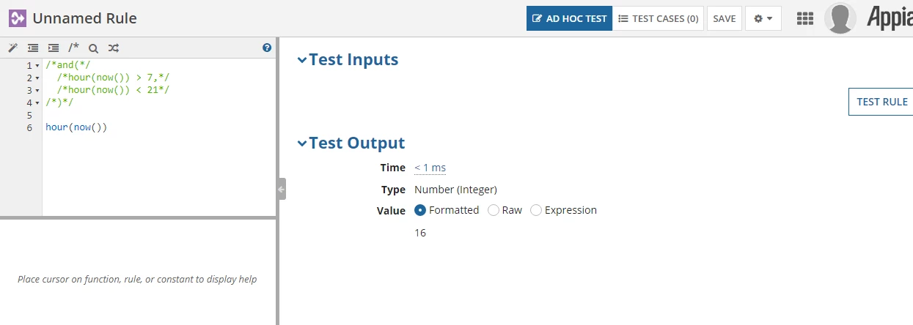Screen dimensions: 913x325
Task: Click the shuffle arrows toolbar icon
Action: [113, 48]
